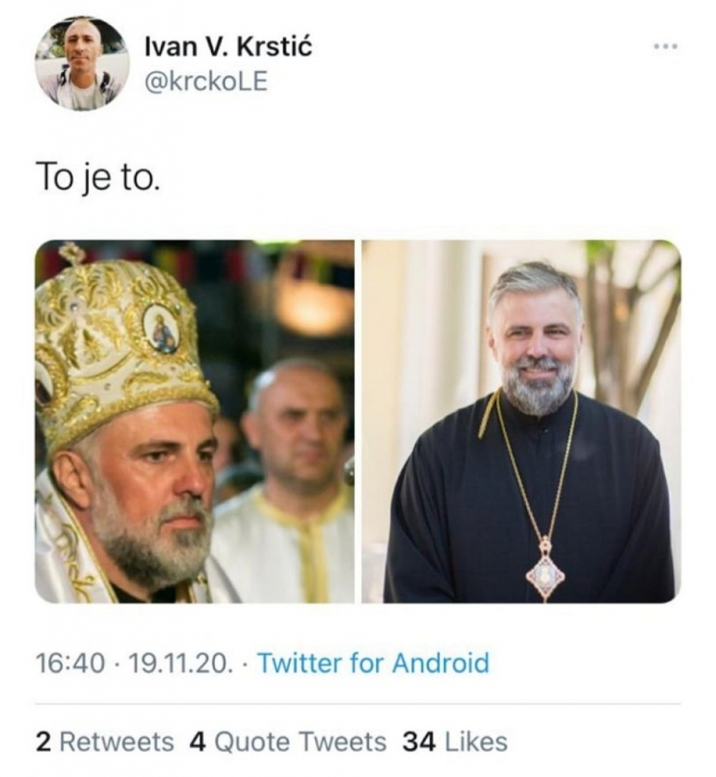
Task: Open the tweet's more options menu
Action: [x=666, y=46]
